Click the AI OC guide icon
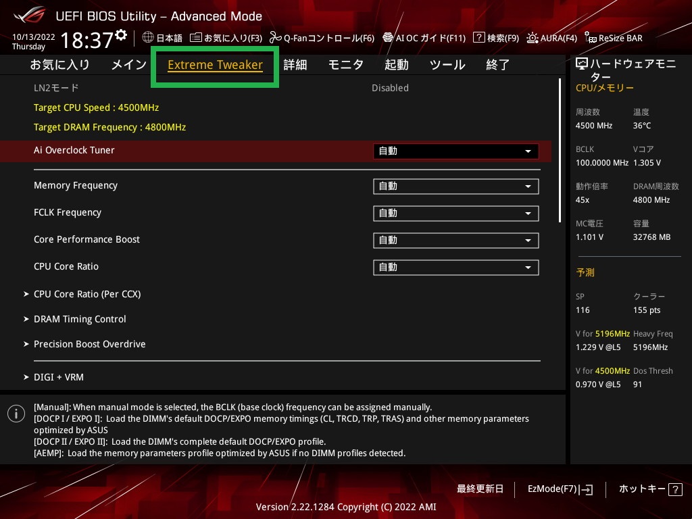Viewport: 692px width, 519px height. click(387, 38)
